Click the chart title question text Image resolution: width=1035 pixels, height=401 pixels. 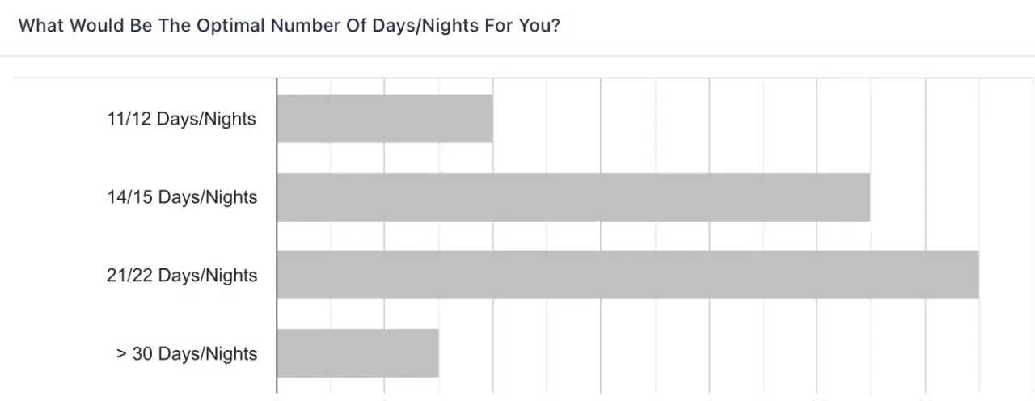pyautogui.click(x=289, y=26)
